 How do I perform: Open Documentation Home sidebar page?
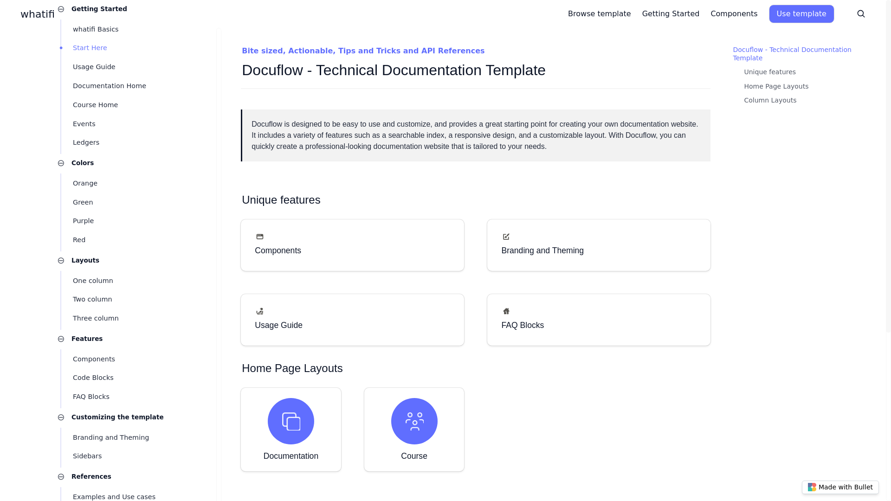[110, 86]
